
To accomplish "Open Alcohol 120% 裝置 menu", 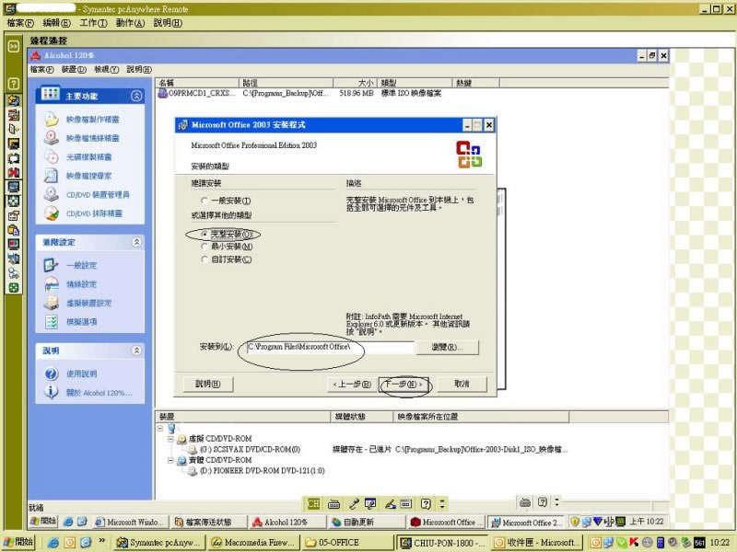I will [x=74, y=70].
